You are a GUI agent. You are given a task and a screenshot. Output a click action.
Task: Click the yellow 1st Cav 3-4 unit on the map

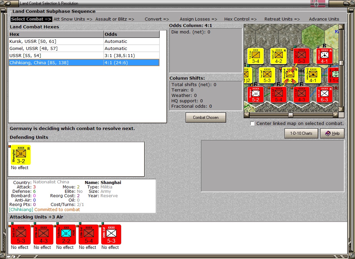255,56
